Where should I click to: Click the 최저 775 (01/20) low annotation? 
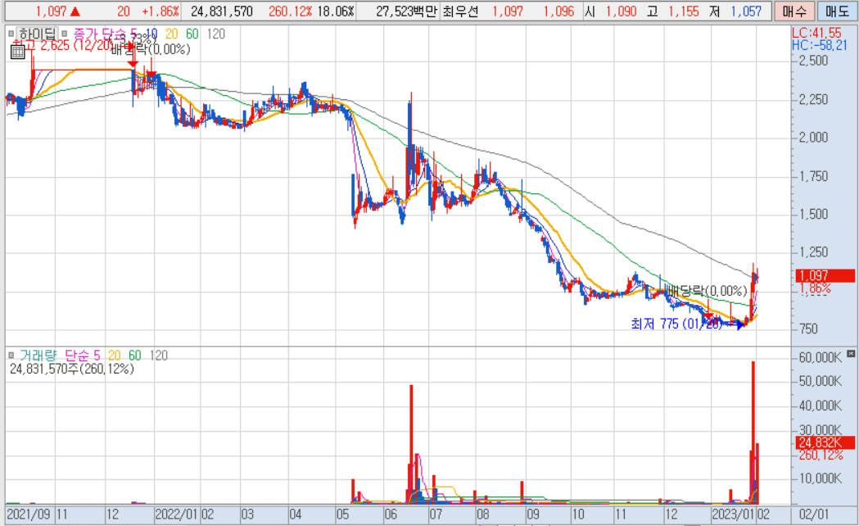[676, 324]
